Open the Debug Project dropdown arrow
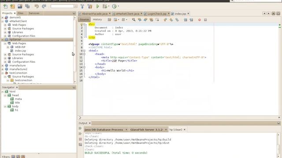The image size is (282, 158). coord(109,7)
